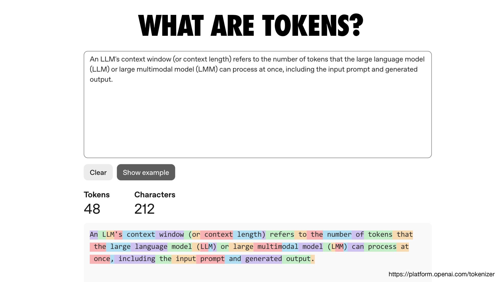Click the Characters count value 212
The height and width of the screenshot is (282, 502).
(144, 209)
